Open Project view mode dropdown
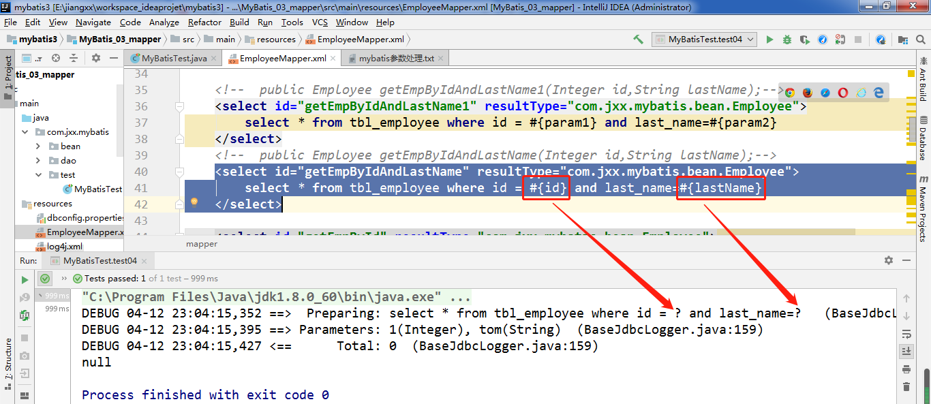The height and width of the screenshot is (404, 931). 33,59
